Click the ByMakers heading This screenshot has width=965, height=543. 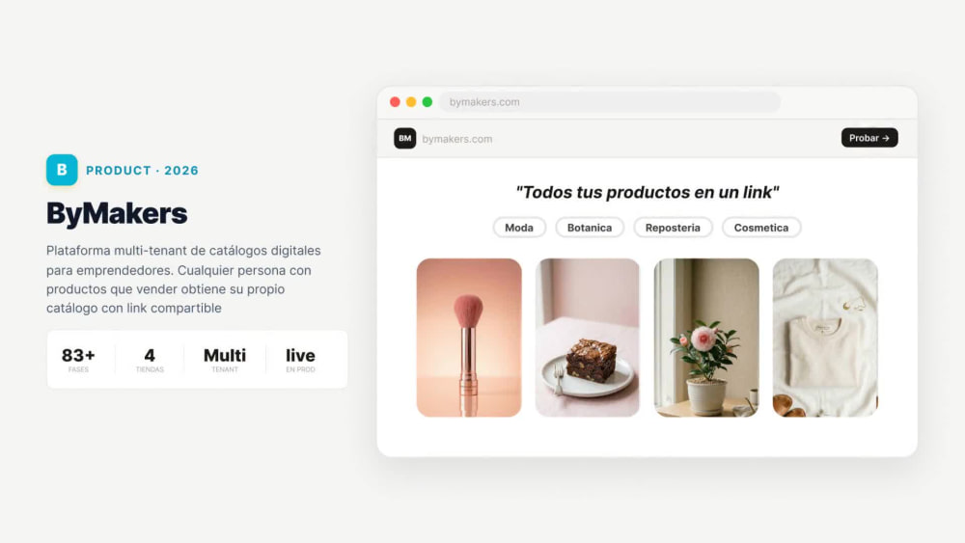click(x=117, y=213)
